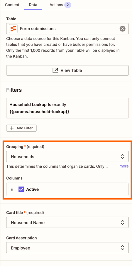Click the View Table button
The image size is (132, 266).
pyautogui.click(x=67, y=70)
